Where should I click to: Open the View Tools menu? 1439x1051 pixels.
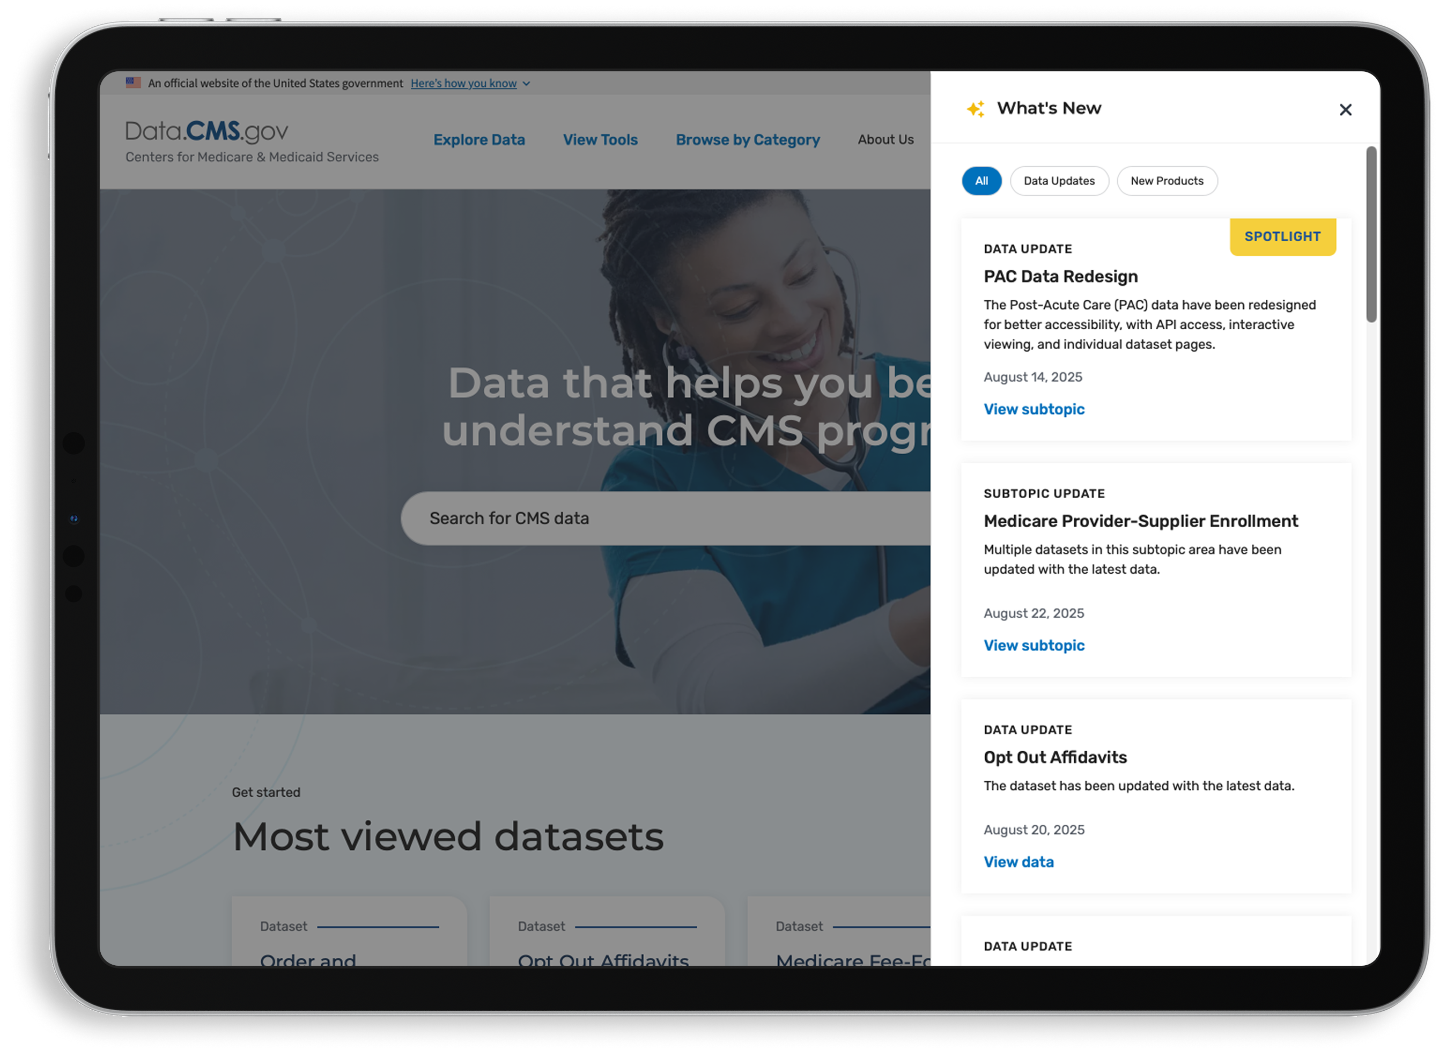pos(600,139)
